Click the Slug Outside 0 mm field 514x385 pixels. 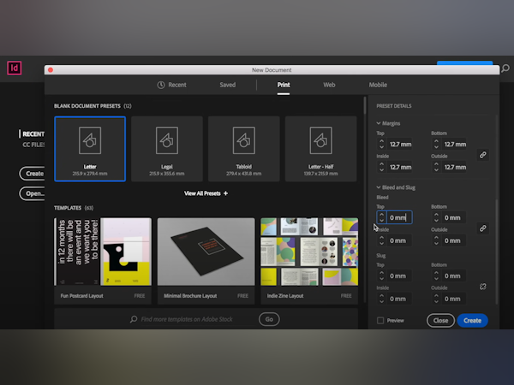(454, 299)
